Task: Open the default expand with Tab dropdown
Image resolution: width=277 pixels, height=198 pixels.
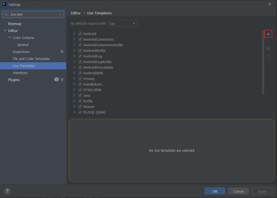Action: pyautogui.click(x=122, y=23)
